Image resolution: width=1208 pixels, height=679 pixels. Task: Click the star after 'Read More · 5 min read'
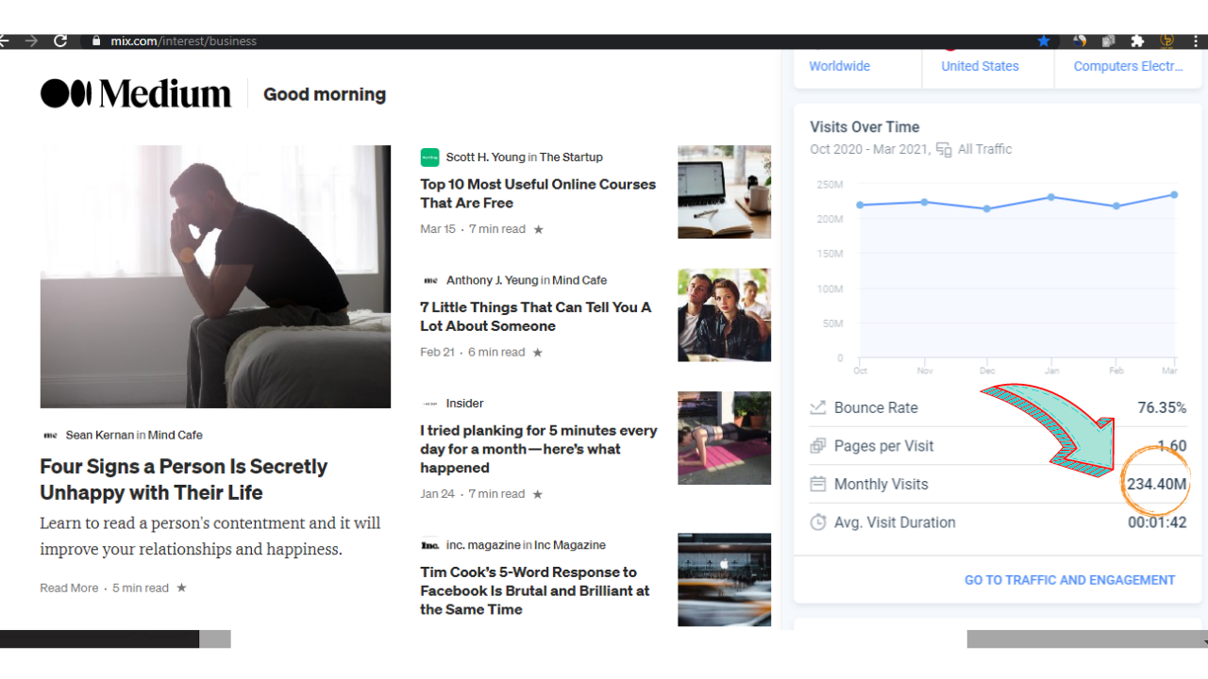coord(181,588)
